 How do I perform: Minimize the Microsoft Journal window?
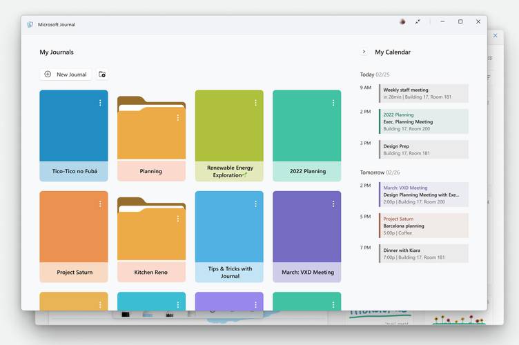[x=442, y=21]
